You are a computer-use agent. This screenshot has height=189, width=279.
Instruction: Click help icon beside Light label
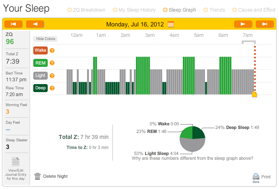click(x=52, y=75)
